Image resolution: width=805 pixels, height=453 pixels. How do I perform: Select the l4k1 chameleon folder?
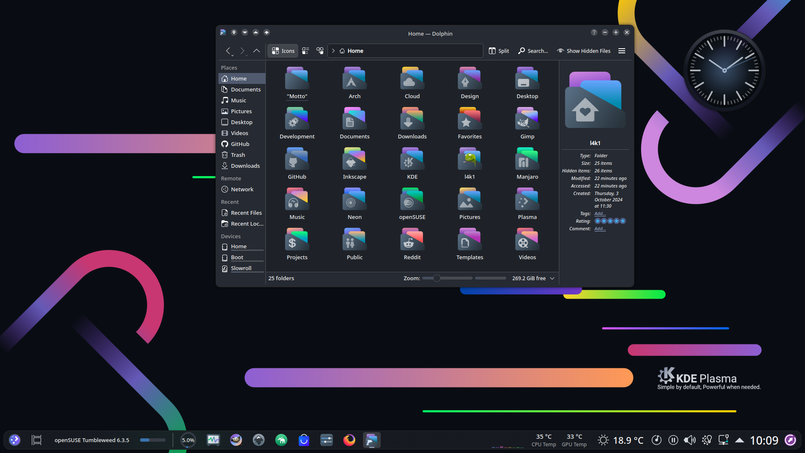click(x=470, y=164)
